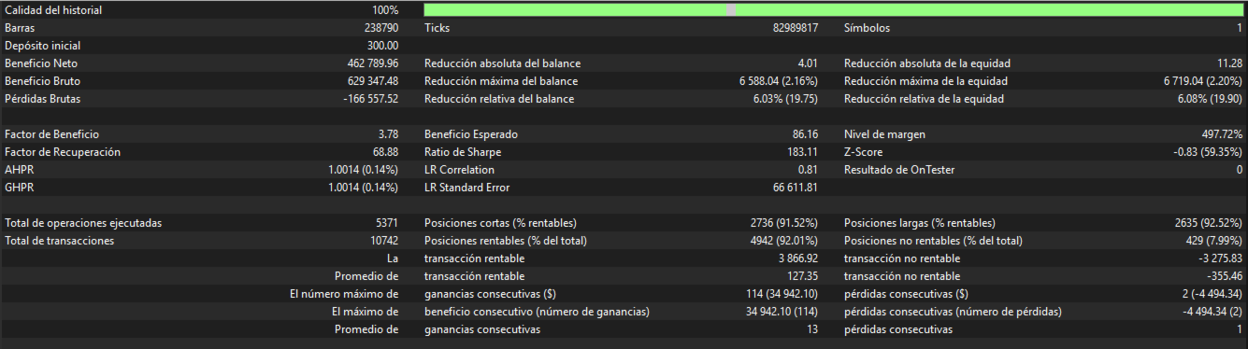Click the Factor de Recuperación row label
Image resolution: width=1248 pixels, height=349 pixels.
click(63, 152)
